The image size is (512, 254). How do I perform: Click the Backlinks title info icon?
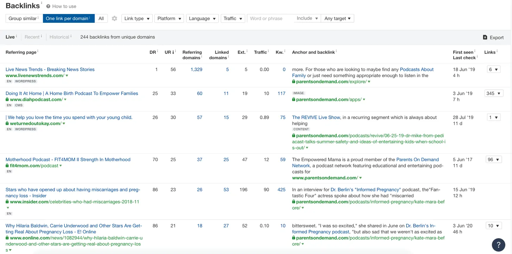(41, 3)
